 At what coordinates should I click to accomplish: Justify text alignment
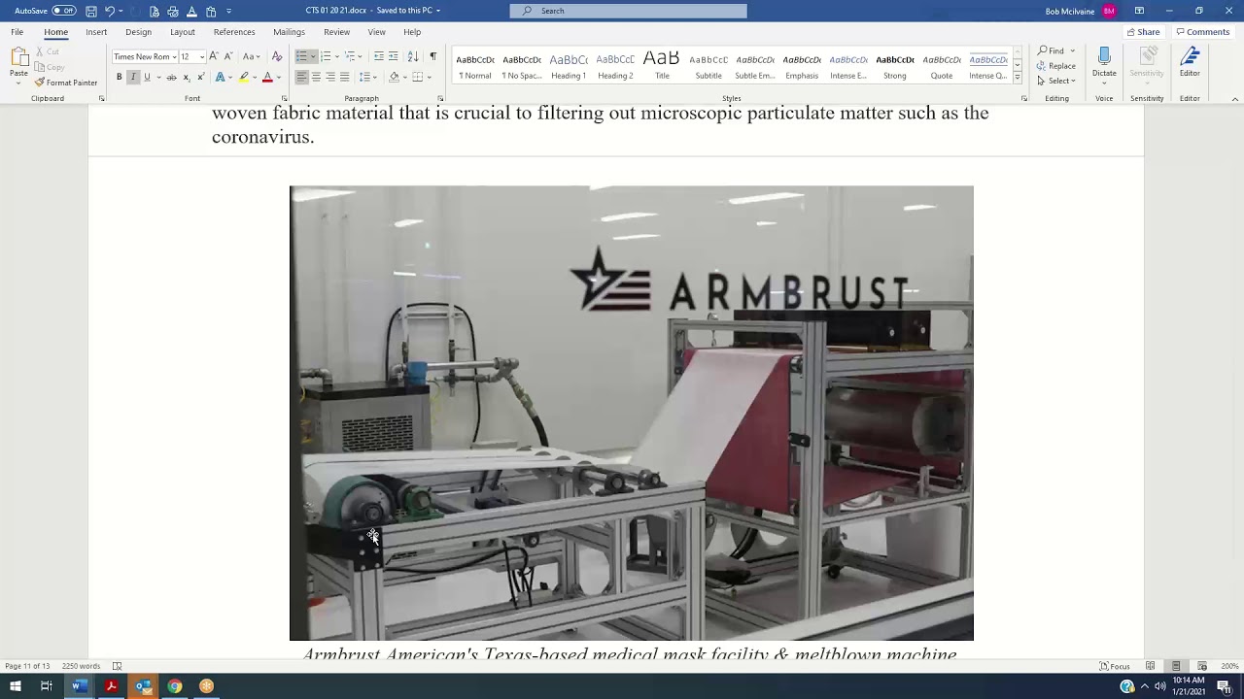tap(344, 77)
